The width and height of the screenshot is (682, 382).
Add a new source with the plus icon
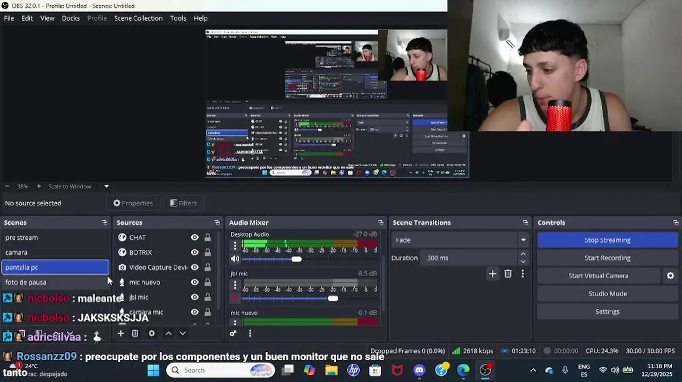click(x=121, y=333)
